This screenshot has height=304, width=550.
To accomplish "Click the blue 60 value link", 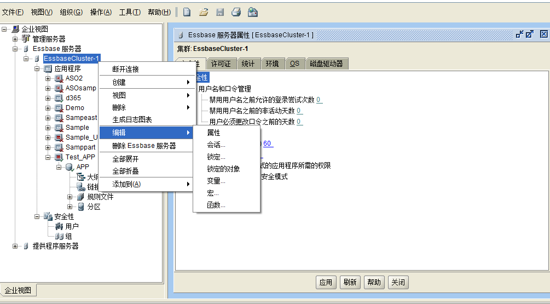I will (268, 143).
